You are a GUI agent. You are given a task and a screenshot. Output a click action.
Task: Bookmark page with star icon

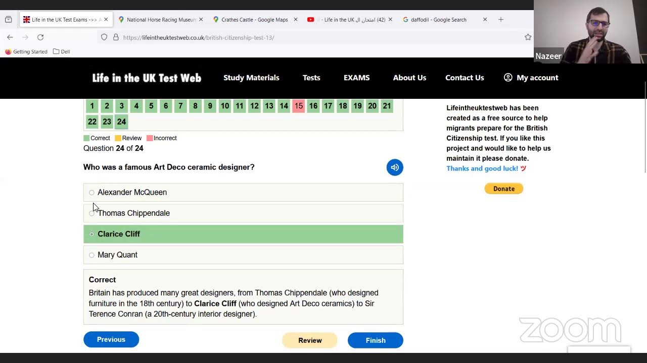(528, 37)
